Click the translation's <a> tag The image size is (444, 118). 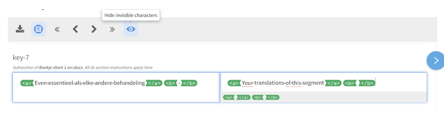pyautogui.click(x=234, y=83)
